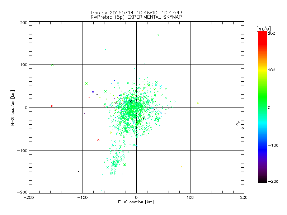Select cyan X marker near E-W 72, N-S 14
The width and height of the screenshot is (287, 215).
pos(175,101)
